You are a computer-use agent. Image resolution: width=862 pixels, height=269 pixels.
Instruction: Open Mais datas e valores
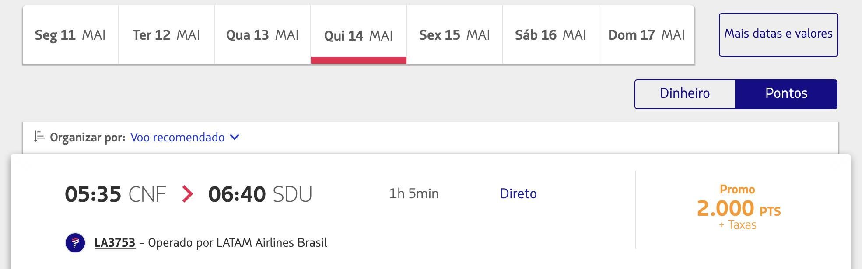tap(778, 35)
